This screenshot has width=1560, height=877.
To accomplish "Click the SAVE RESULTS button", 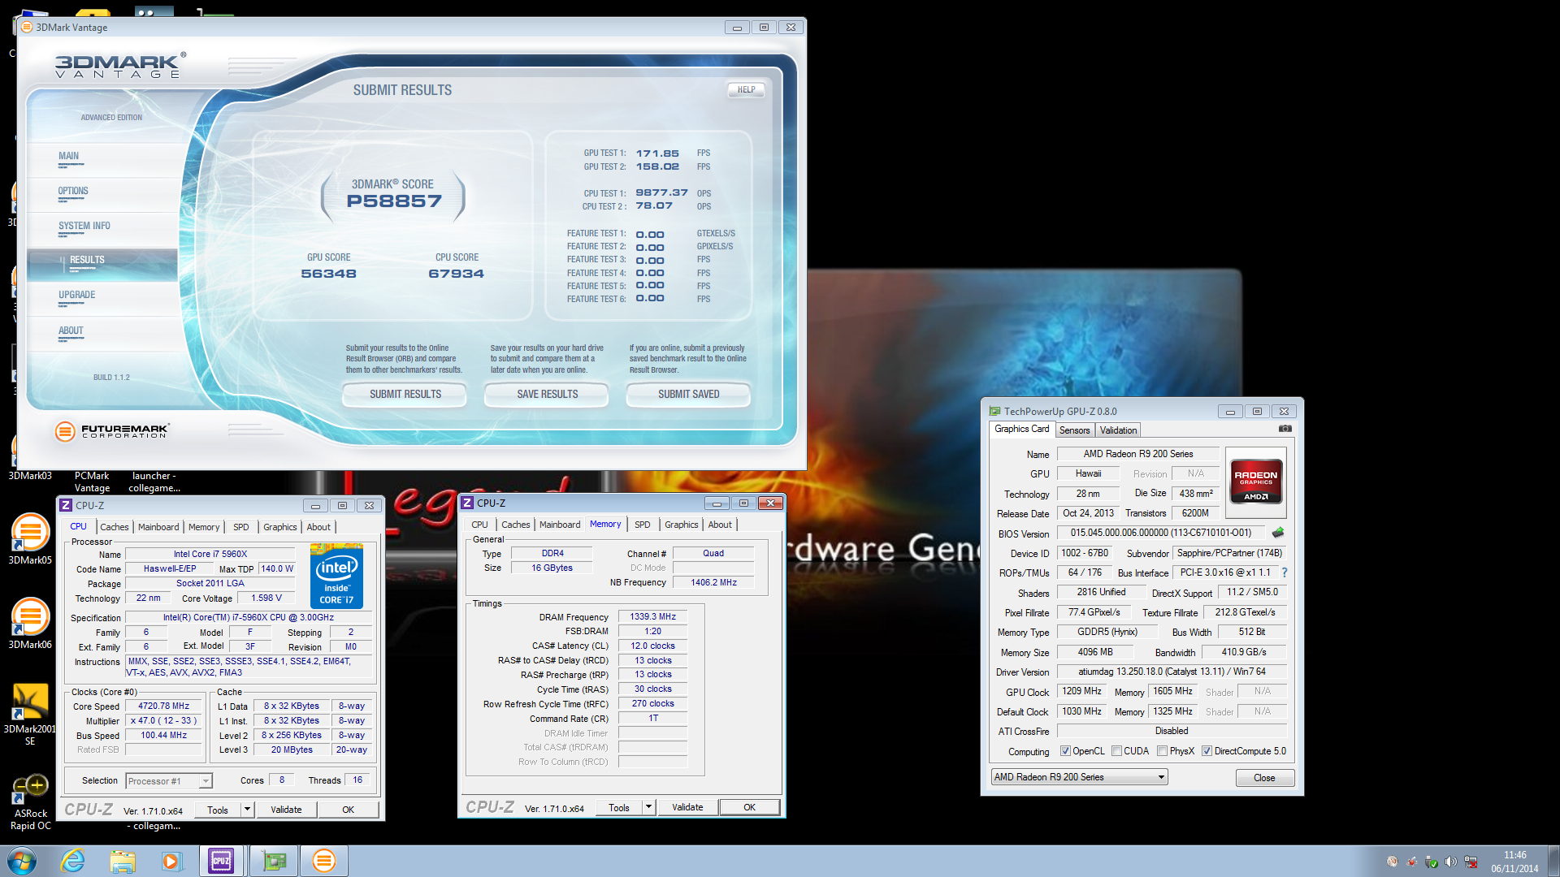I will tap(547, 395).
